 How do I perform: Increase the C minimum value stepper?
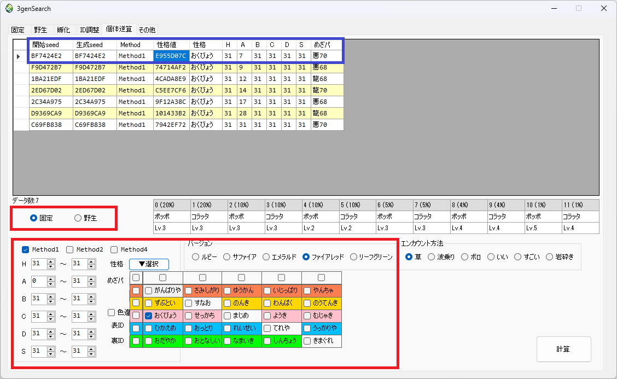[51, 314]
